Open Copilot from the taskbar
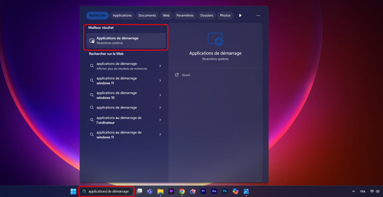Image resolution: width=383 pixels, height=197 pixels. point(236,191)
